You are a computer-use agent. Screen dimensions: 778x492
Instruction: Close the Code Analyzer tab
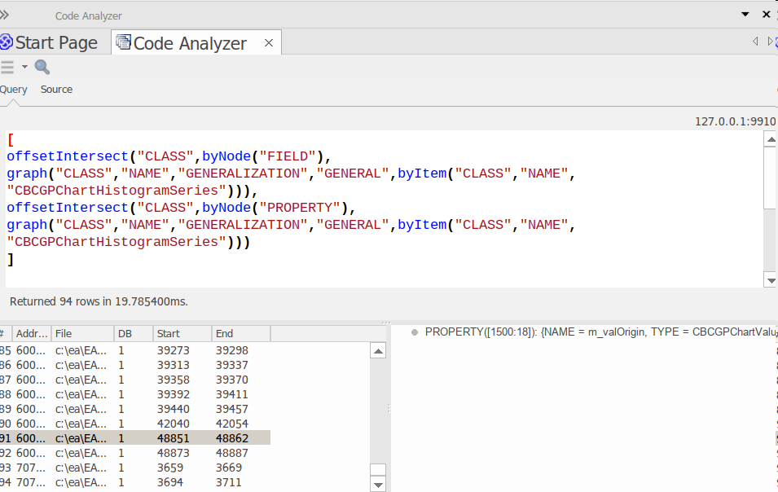[x=266, y=43]
